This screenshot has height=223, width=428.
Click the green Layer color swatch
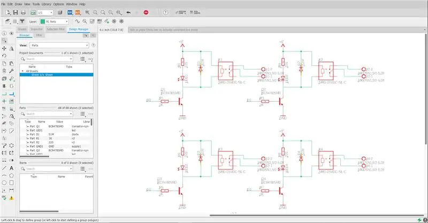point(43,21)
